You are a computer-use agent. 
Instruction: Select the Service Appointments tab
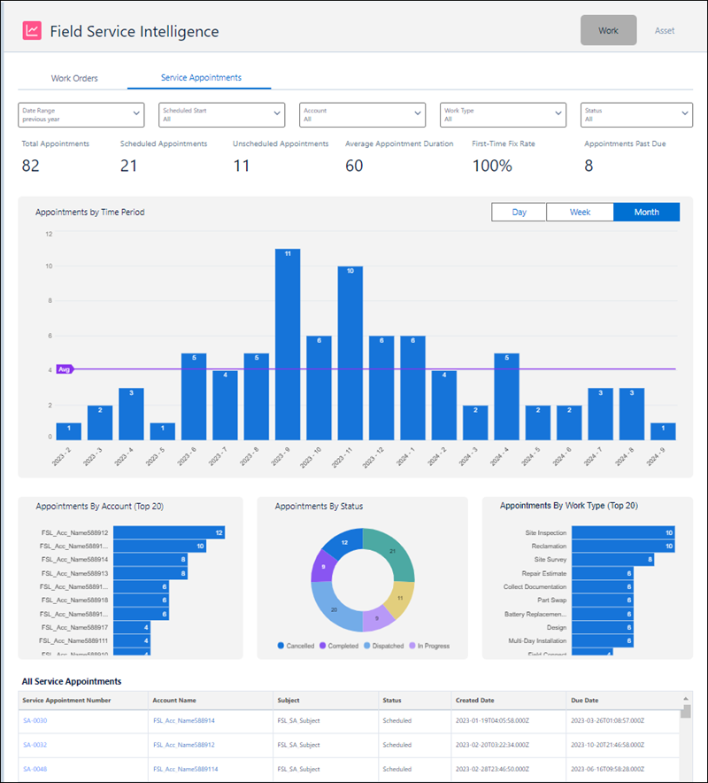[199, 77]
